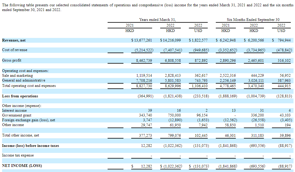Click total operating value 1,106,410
The height and width of the screenshot is (172, 295).
[200, 86]
